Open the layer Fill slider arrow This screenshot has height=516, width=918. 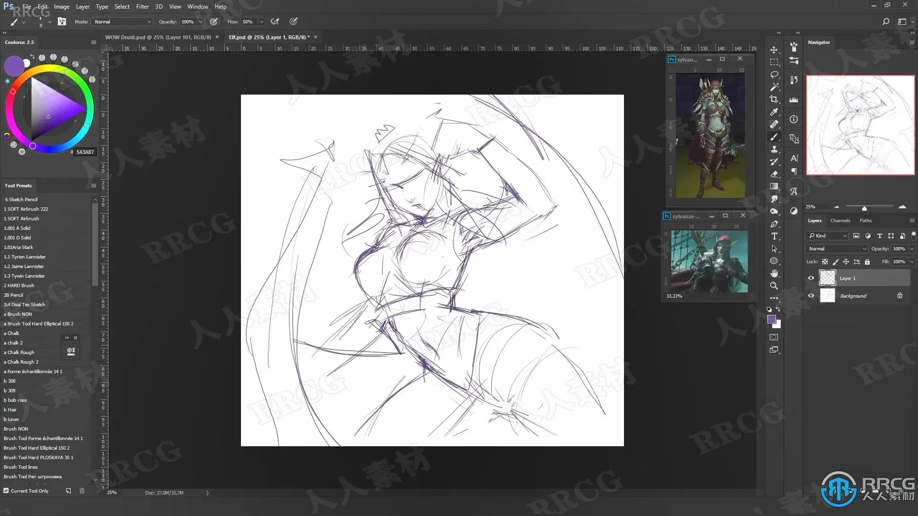pos(912,262)
